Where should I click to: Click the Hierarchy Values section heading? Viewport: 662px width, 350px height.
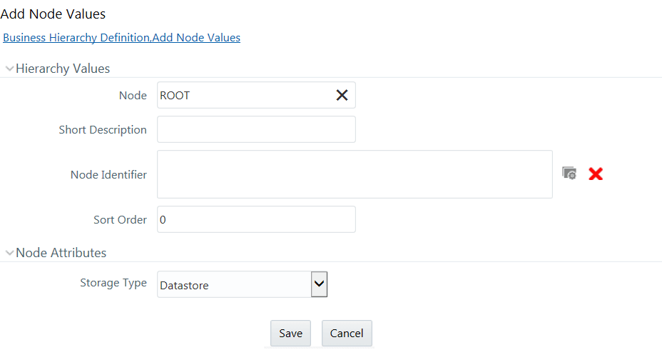63,69
